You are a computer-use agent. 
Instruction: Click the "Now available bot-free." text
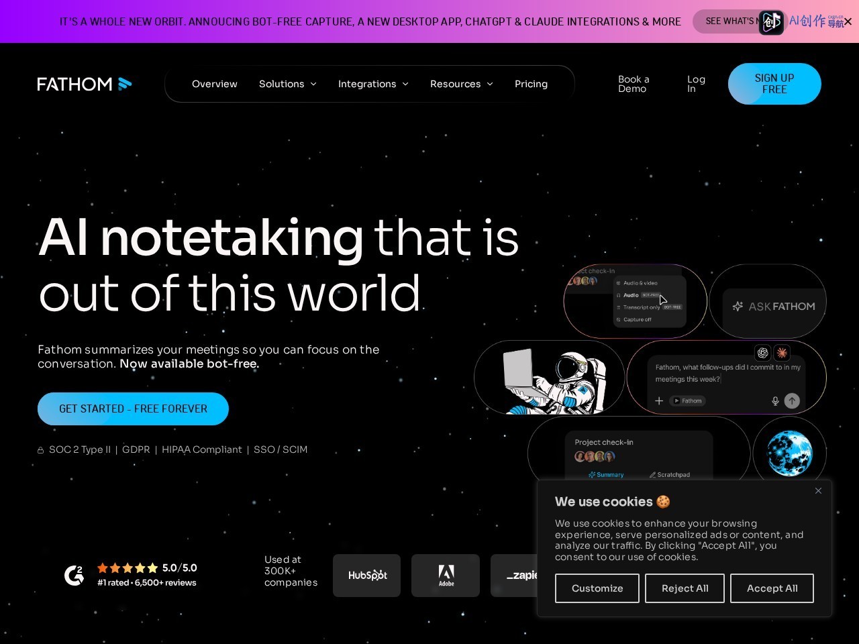point(189,364)
